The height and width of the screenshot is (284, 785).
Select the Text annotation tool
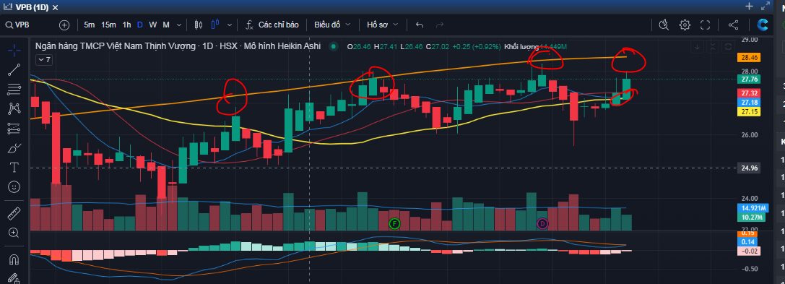14,168
